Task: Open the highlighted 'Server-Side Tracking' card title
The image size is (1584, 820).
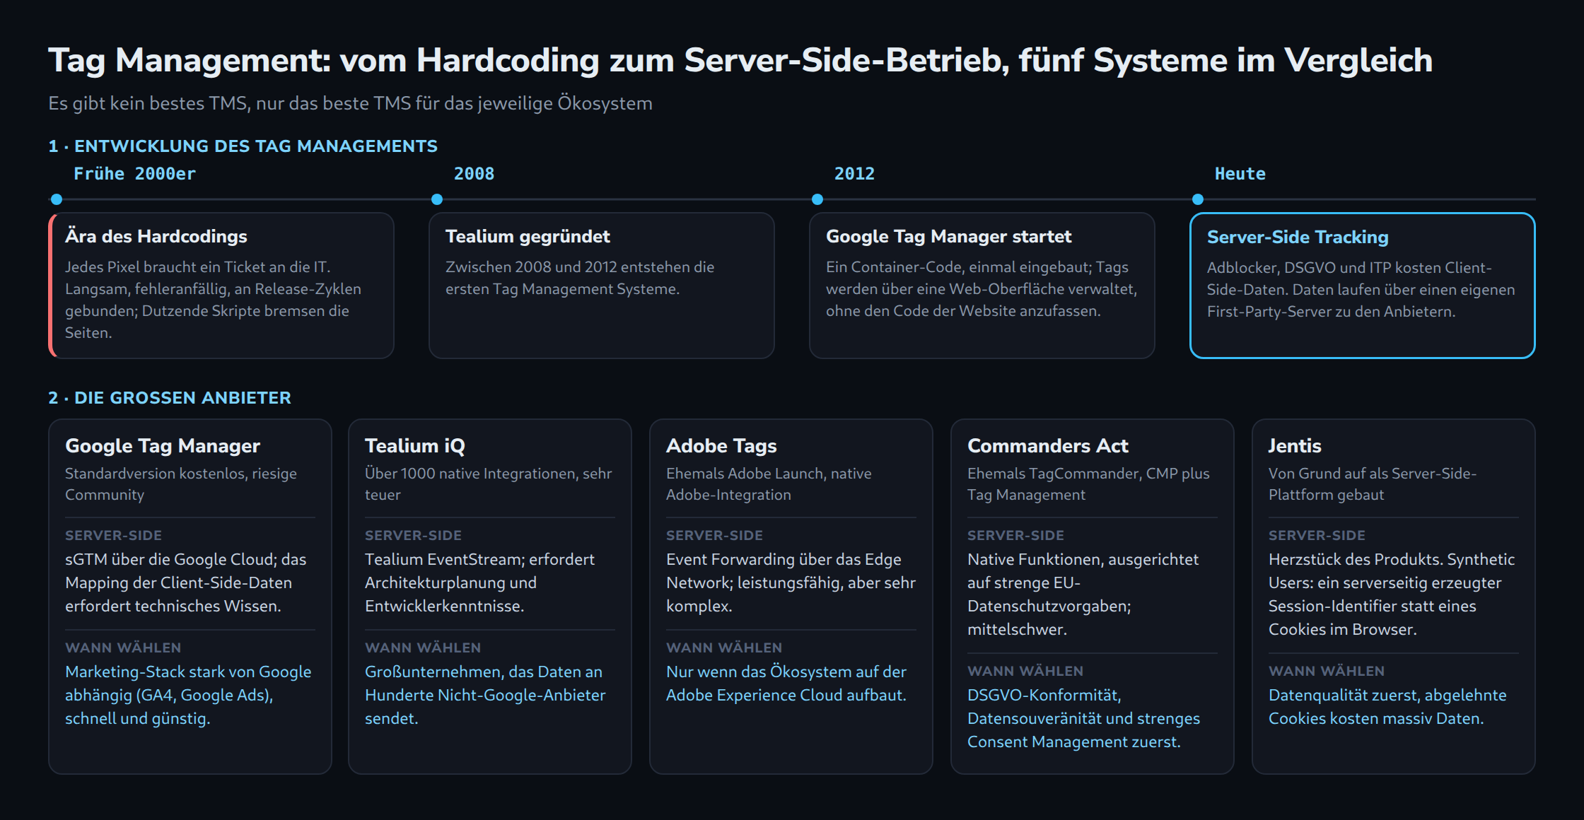Action: click(1298, 237)
